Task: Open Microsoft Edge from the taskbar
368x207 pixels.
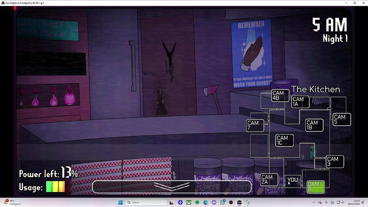Action: coord(206,202)
